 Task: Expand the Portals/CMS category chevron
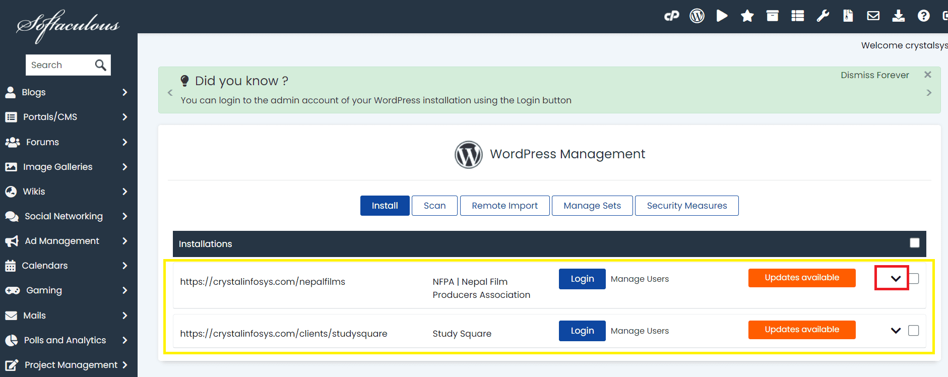pyautogui.click(x=125, y=117)
